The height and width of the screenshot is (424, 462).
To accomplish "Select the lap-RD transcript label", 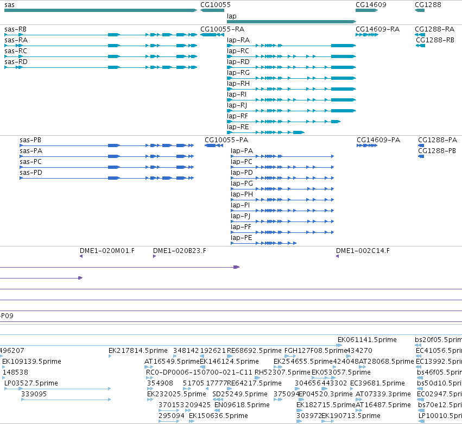I will 238,62.
